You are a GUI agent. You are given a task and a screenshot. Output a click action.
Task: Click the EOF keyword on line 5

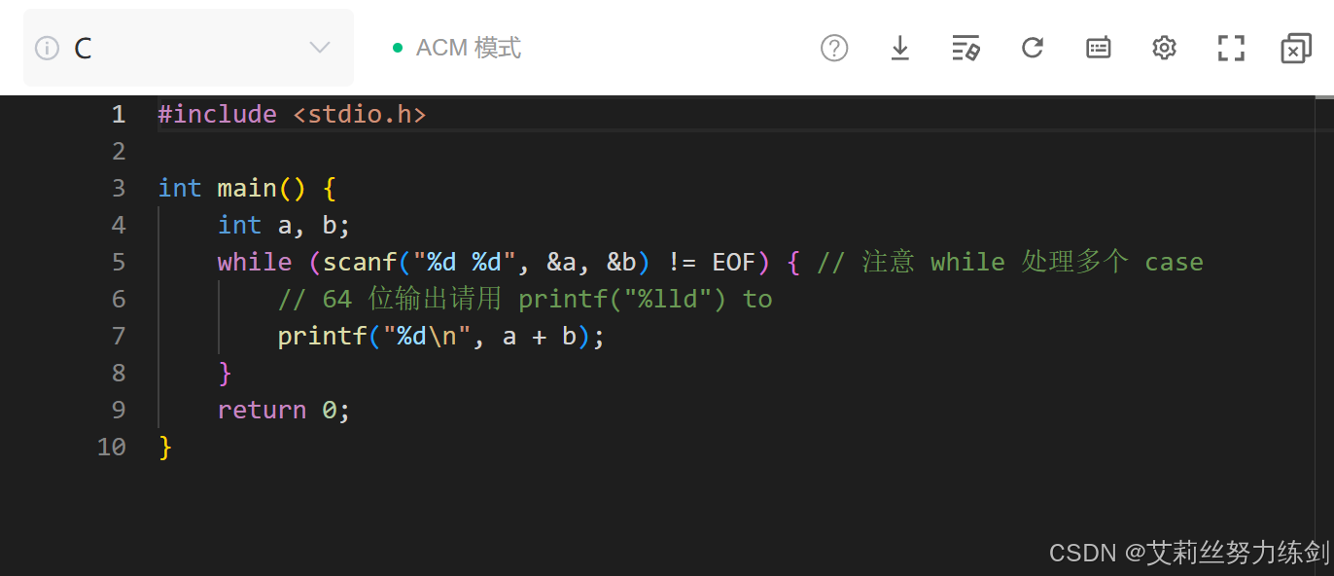(734, 262)
